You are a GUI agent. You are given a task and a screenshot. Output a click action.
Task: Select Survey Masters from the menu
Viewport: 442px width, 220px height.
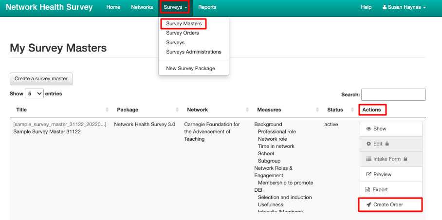point(184,24)
